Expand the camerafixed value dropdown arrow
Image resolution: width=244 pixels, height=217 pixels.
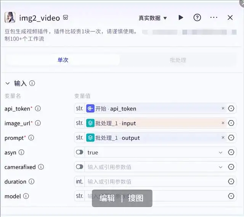click(x=220, y=167)
